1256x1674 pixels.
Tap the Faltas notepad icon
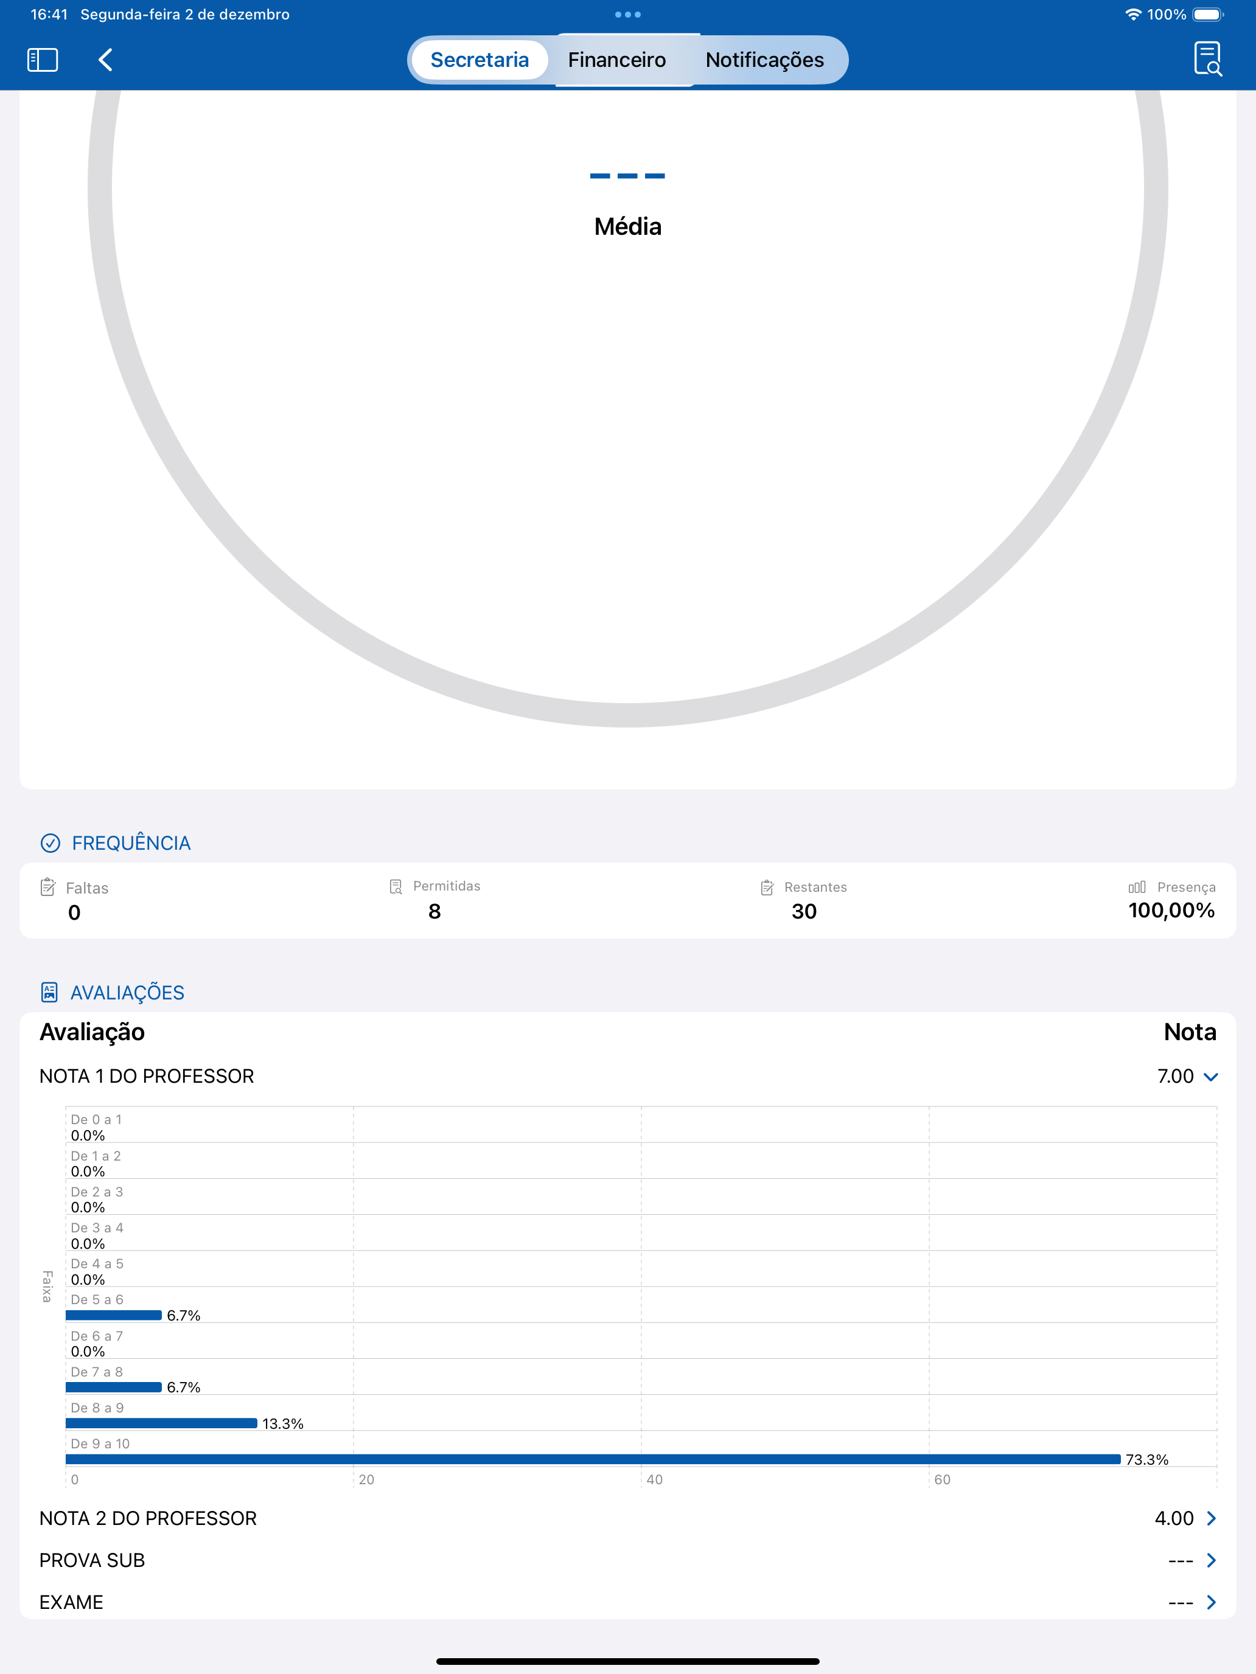point(47,887)
